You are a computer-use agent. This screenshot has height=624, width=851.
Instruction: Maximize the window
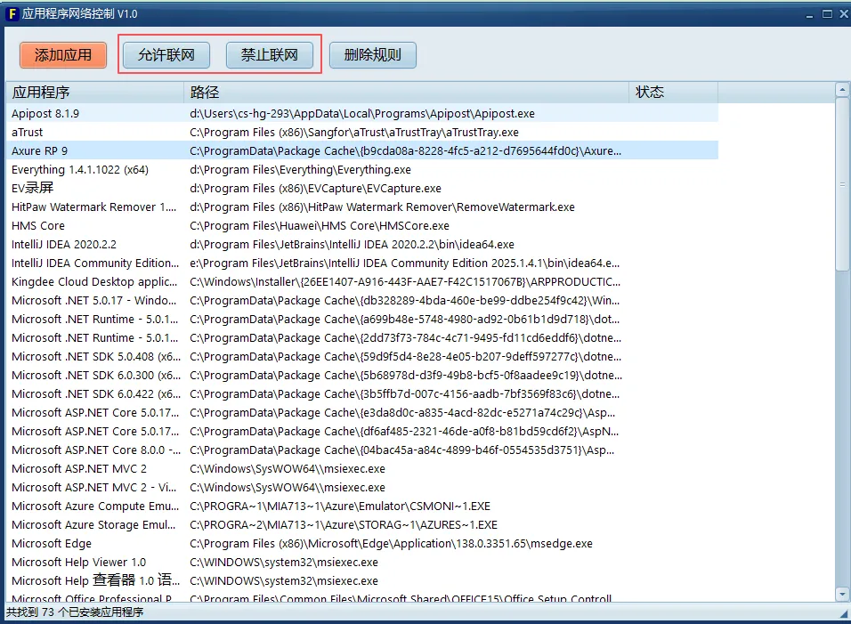tap(827, 14)
